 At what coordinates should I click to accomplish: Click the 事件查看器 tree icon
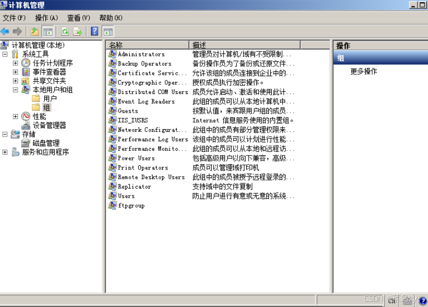point(26,72)
